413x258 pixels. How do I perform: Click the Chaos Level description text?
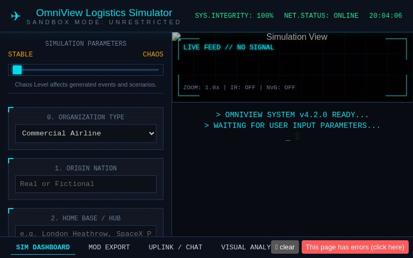point(86,84)
